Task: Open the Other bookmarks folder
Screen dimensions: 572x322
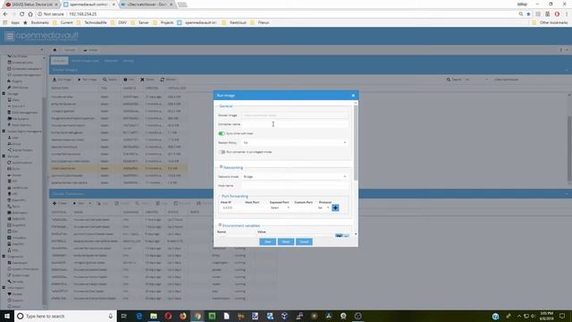Action: (550, 22)
